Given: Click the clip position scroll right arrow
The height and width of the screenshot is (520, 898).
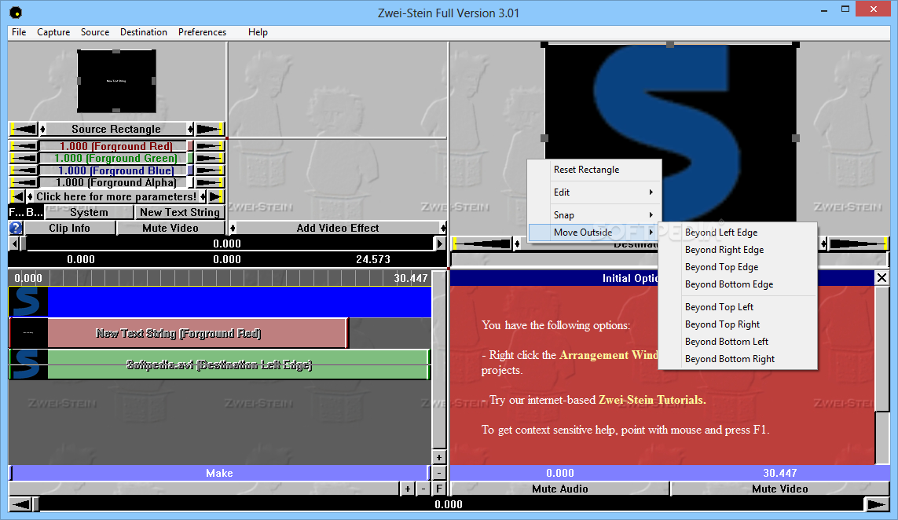Looking at the screenshot, I should [x=440, y=244].
